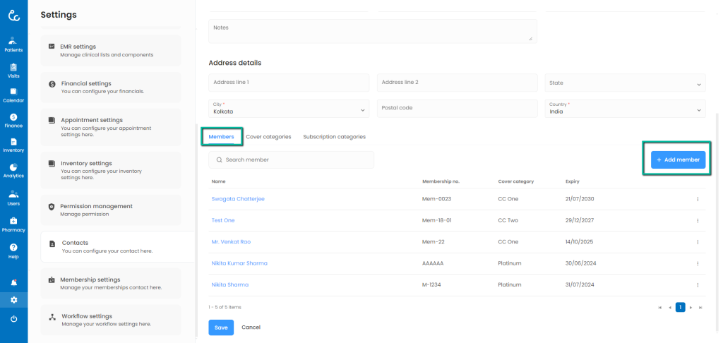The width and height of the screenshot is (723, 343).
Task: Open the Inventory sidebar icon
Action: [x=13, y=145]
